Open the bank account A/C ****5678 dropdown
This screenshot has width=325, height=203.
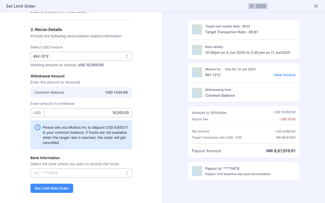click(x=81, y=173)
